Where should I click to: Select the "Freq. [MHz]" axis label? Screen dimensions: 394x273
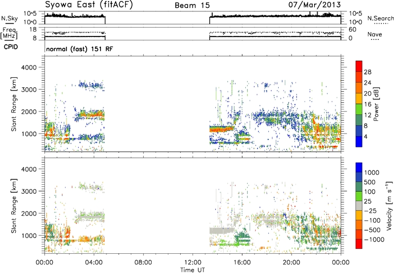click(x=9, y=34)
